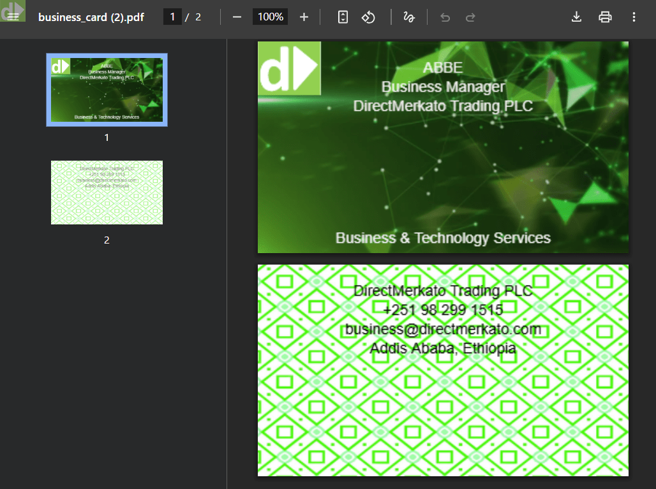
Task: Click the 'Business & Technology Services' tagline
Action: 443,238
